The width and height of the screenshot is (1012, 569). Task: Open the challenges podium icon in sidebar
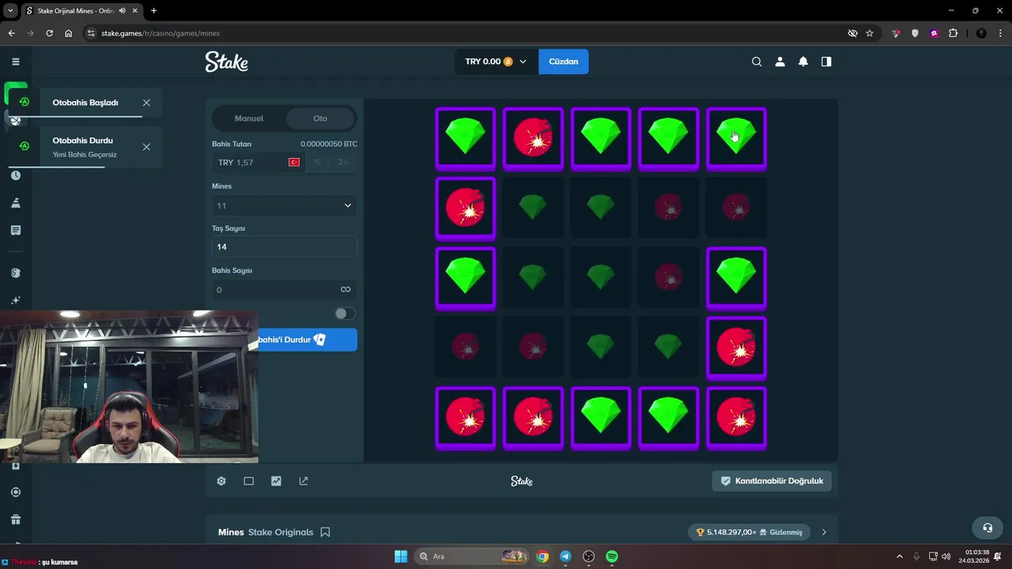pos(15,203)
